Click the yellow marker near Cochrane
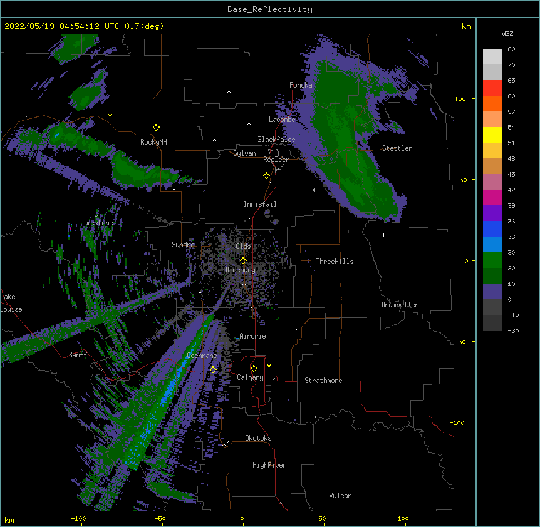 [x=213, y=369]
